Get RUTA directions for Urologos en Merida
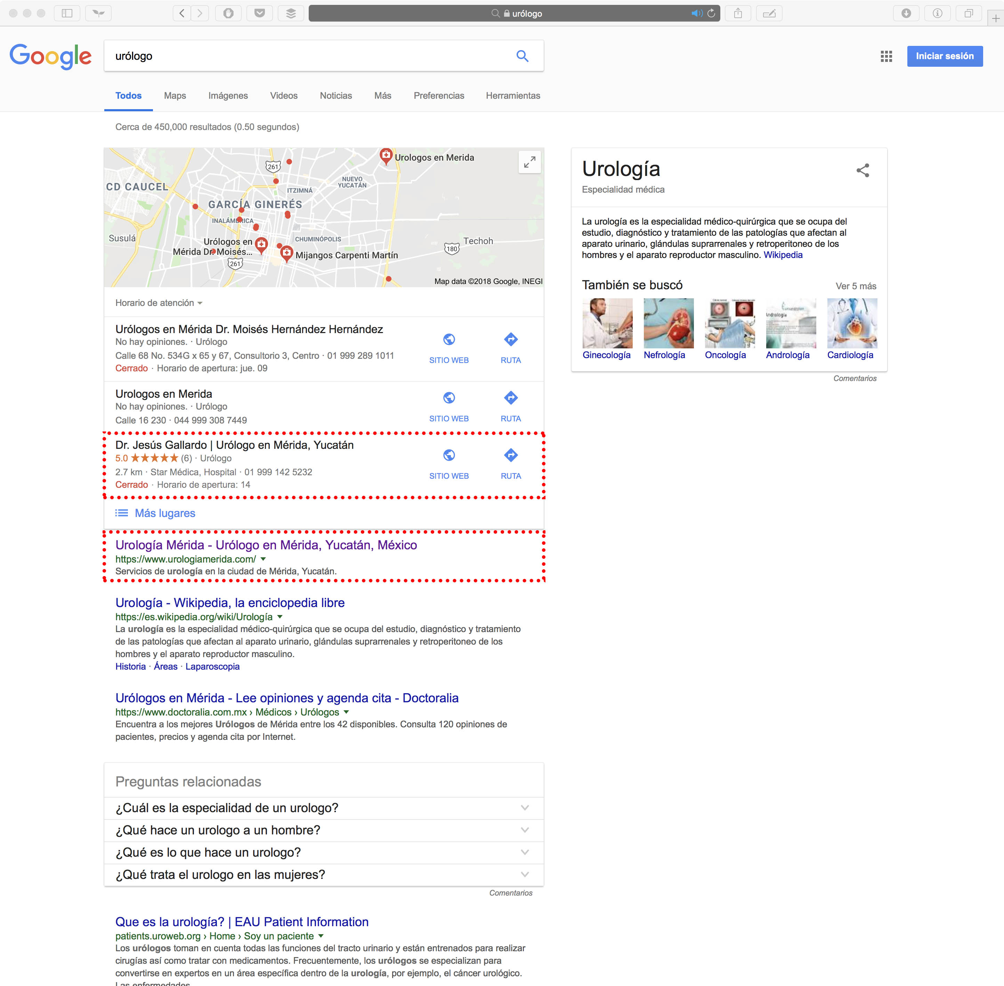The width and height of the screenshot is (1004, 986). (x=511, y=407)
